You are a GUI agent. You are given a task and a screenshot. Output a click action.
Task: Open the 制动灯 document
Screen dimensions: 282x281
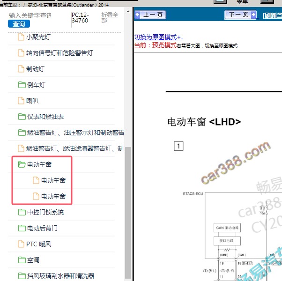click(35, 69)
